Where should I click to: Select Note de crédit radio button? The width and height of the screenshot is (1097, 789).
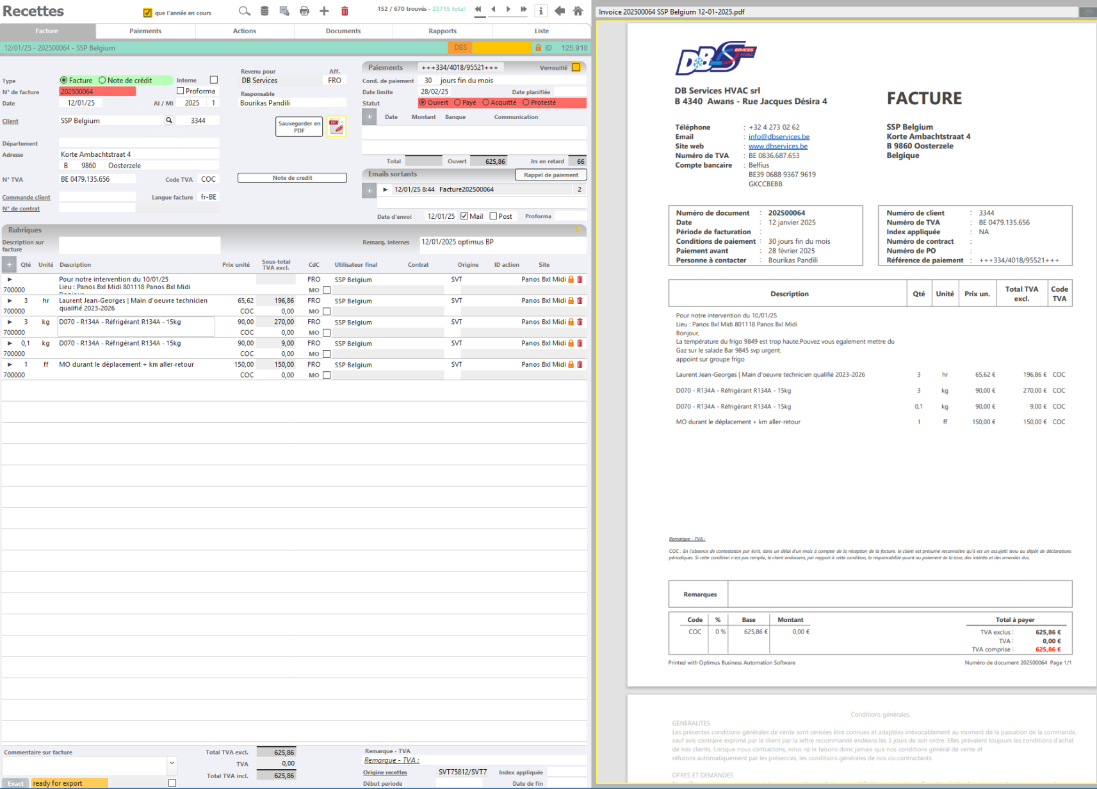coord(102,81)
